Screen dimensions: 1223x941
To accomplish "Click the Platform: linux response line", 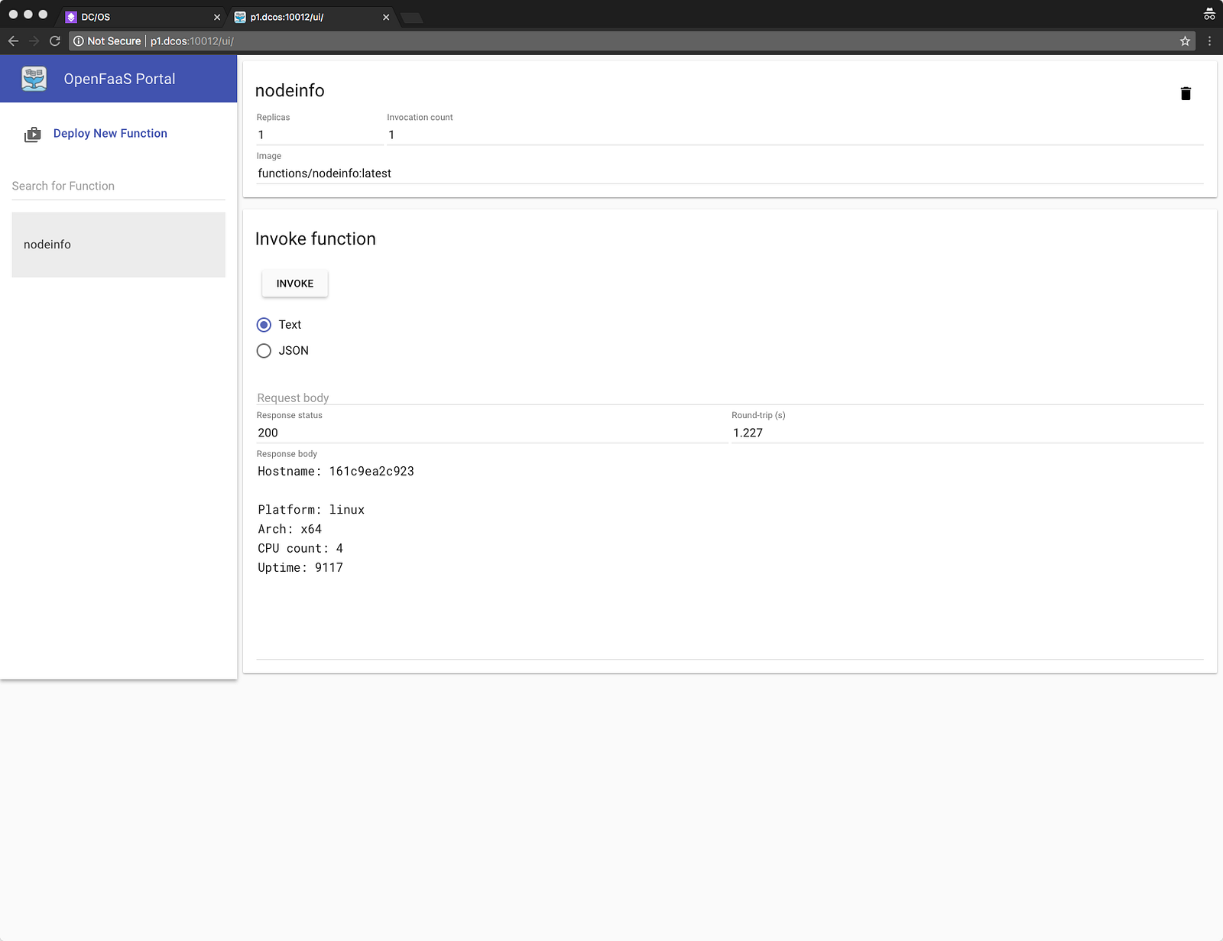I will point(311,510).
